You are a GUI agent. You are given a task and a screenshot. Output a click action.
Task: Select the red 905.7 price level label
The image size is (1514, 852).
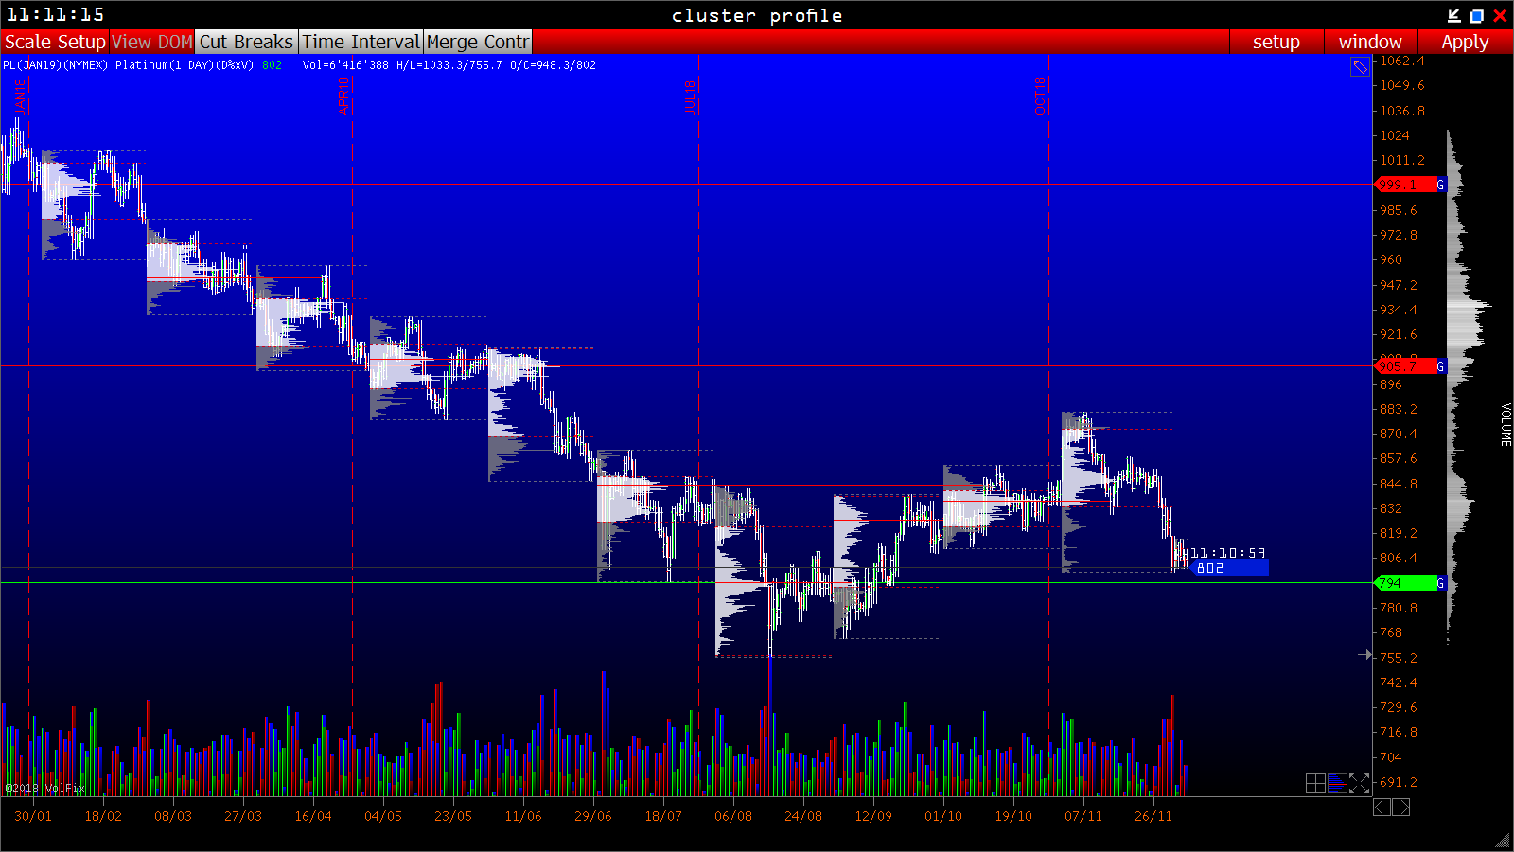pos(1405,366)
